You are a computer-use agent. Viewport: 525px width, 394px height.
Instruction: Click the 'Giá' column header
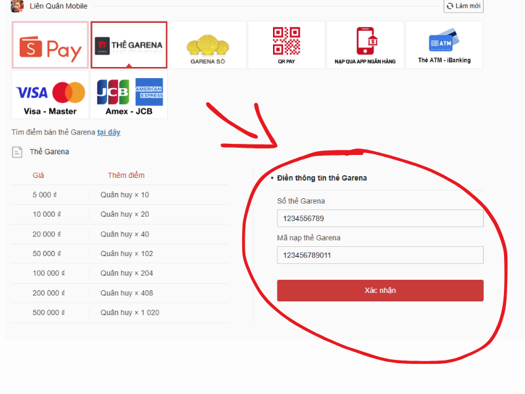38,175
